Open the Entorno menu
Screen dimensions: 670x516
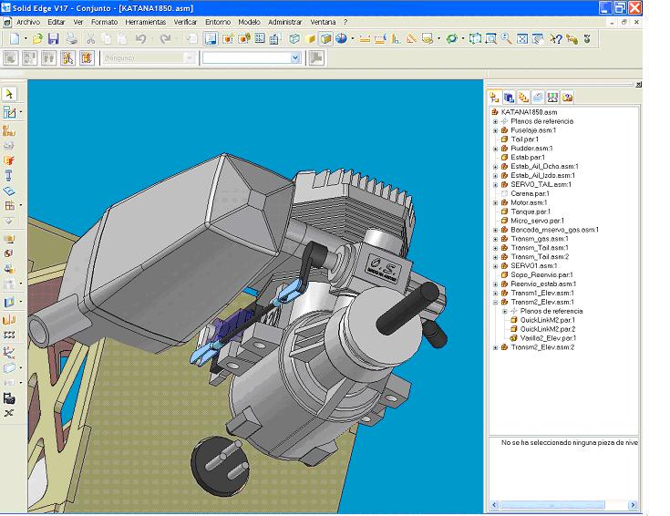coord(218,21)
